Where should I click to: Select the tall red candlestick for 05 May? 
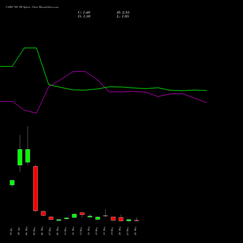click(x=35, y=189)
